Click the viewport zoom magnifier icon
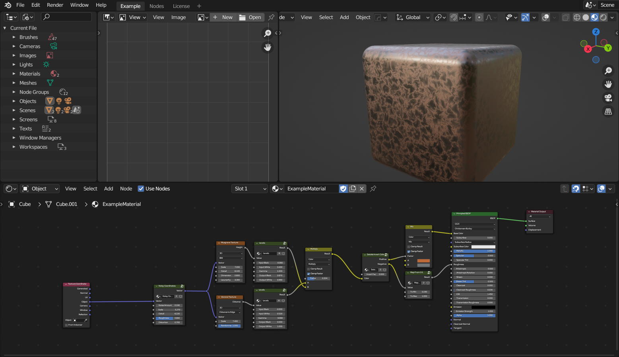619x357 pixels. 608,71
